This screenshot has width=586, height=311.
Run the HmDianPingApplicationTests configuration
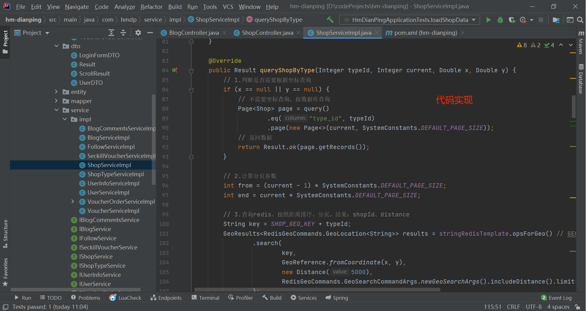(x=488, y=20)
